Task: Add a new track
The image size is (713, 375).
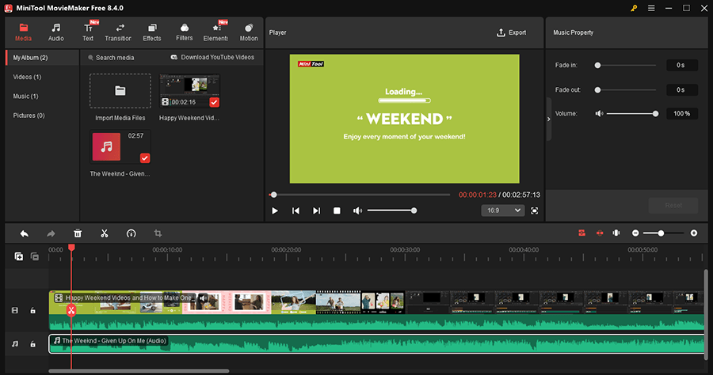Action: (19, 256)
